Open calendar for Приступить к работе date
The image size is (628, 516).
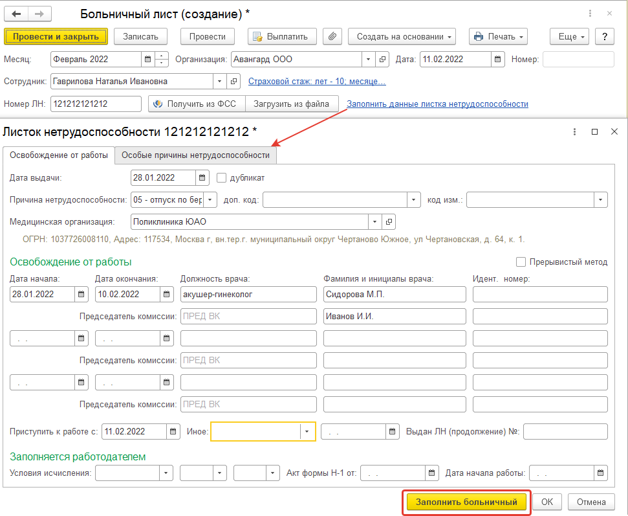coord(173,432)
